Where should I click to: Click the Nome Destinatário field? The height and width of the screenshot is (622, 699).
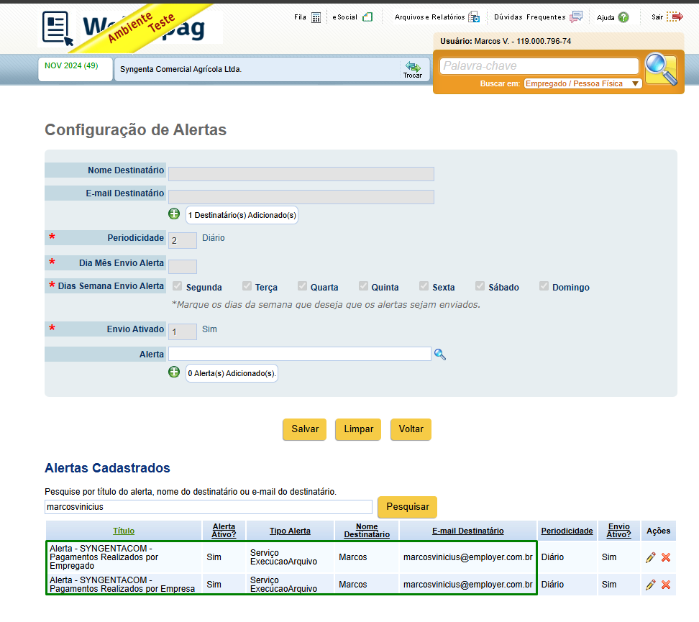click(x=301, y=174)
